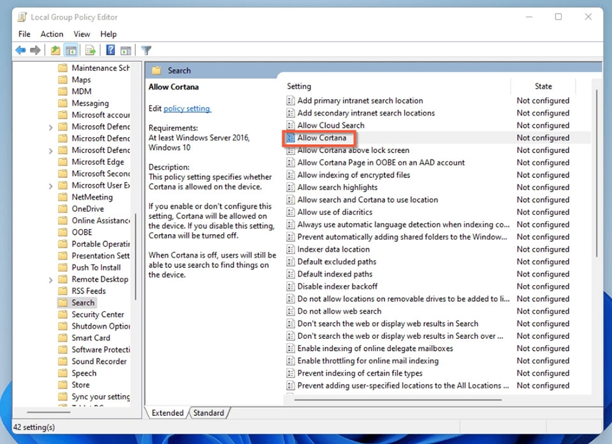Select Allow Cortana Page in OOBE policy
This screenshot has height=444, width=612.
(381, 163)
